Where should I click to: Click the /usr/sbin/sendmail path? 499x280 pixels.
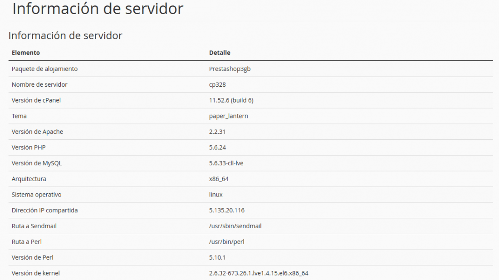[x=235, y=226]
